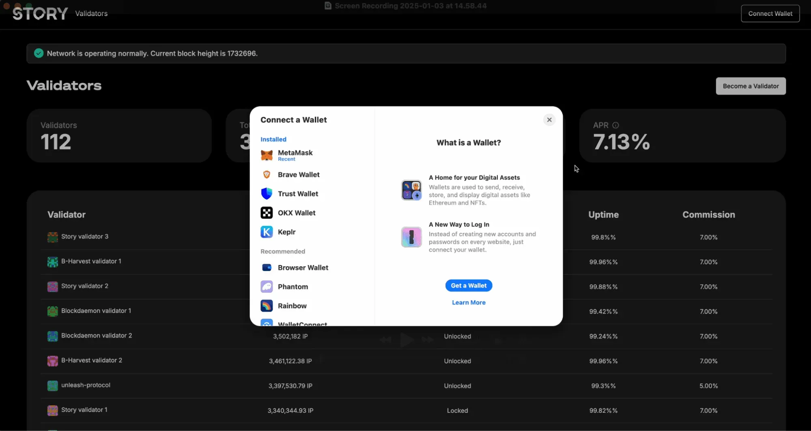Pick the Trust Wallet shield icon
Viewport: 811px width, 431px height.
pyautogui.click(x=267, y=194)
